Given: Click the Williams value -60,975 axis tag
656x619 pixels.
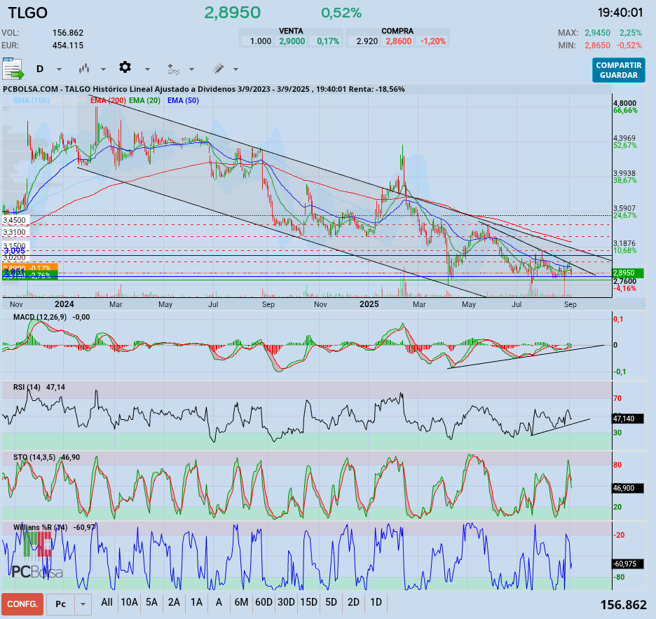Looking at the screenshot, I should (628, 564).
